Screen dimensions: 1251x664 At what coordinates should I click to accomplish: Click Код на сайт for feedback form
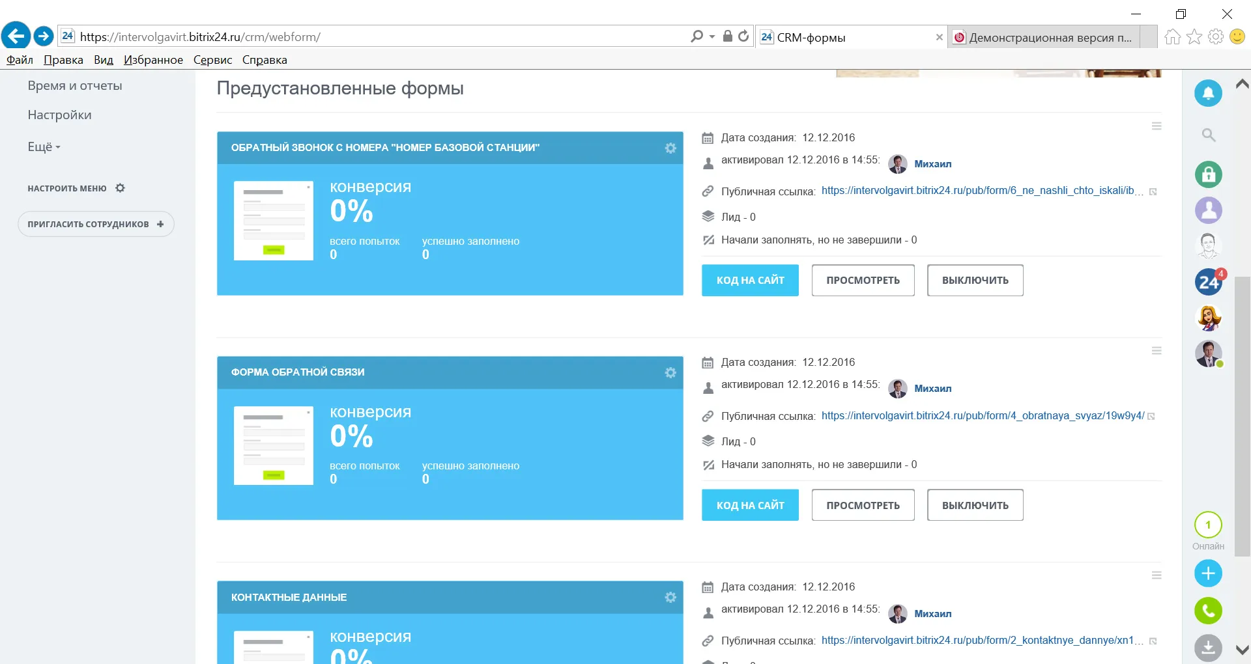coord(750,505)
